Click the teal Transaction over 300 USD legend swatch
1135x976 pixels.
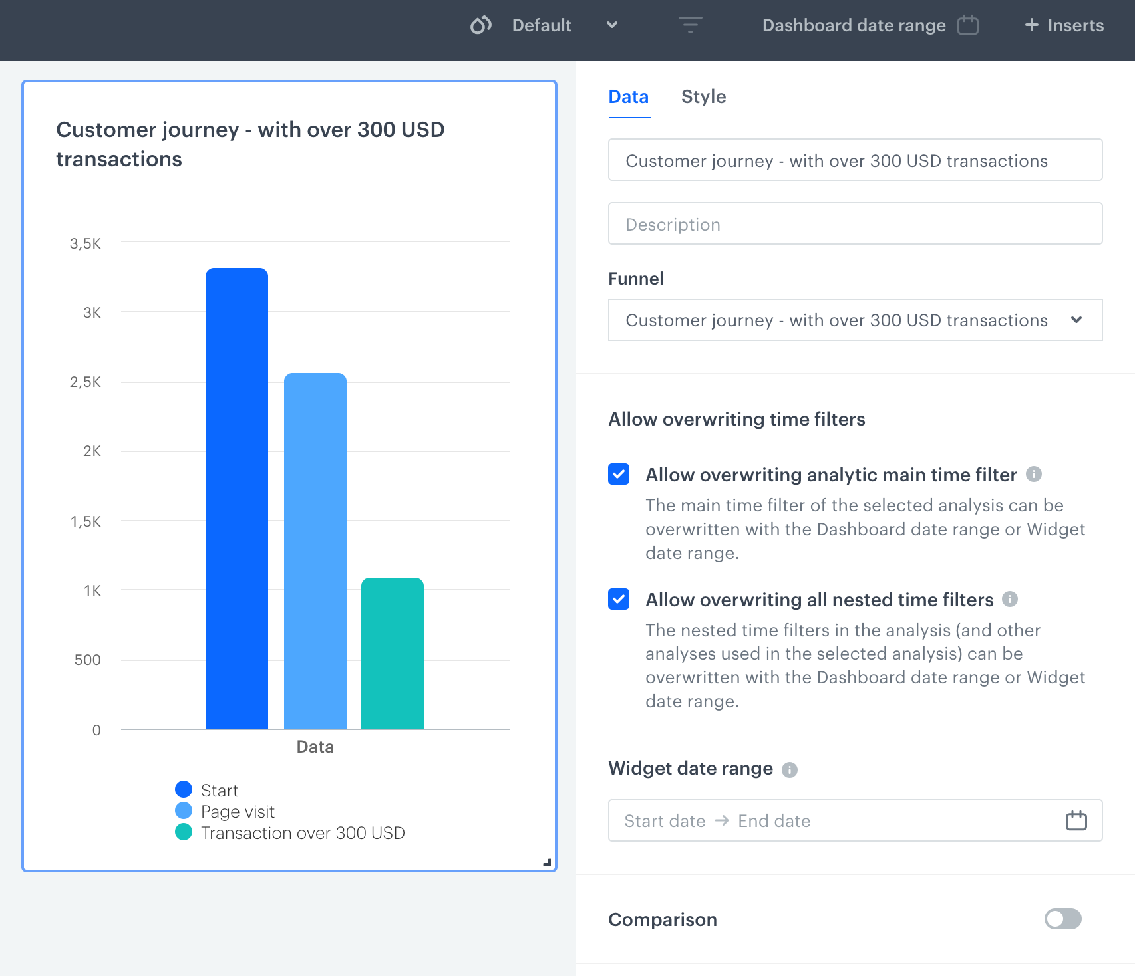pyautogui.click(x=184, y=832)
